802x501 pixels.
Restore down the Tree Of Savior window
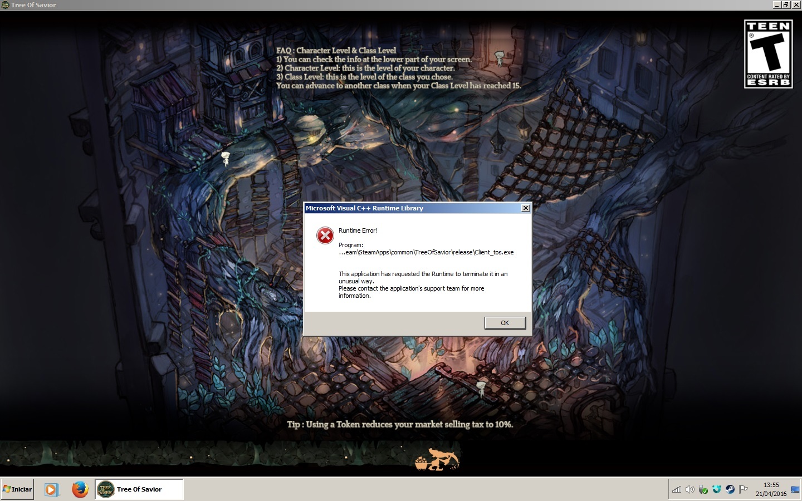786,4
